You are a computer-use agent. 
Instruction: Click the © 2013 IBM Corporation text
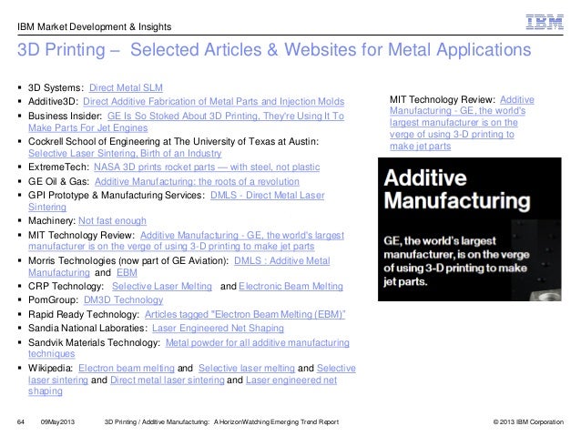pos(528,422)
